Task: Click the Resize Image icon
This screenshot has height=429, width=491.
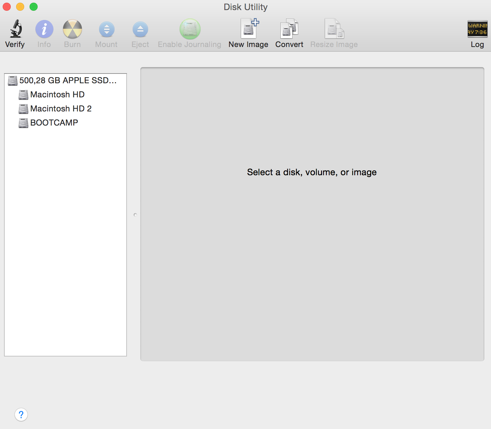Action: tap(334, 29)
